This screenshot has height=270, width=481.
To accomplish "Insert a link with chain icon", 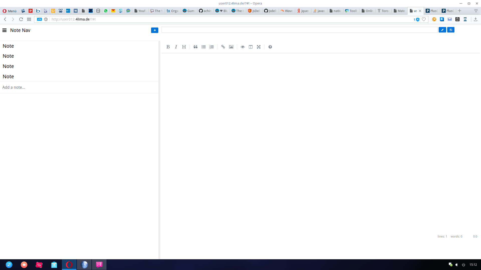I will [223, 47].
